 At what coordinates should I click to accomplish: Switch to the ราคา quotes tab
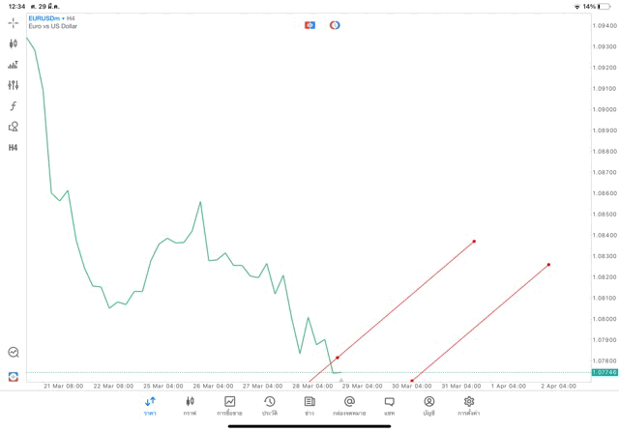(x=150, y=406)
